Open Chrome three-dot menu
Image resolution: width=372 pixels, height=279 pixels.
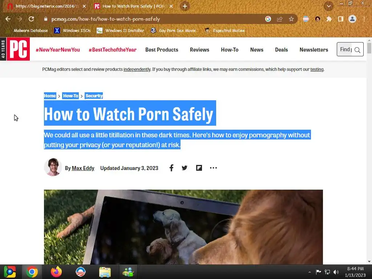[364, 19]
